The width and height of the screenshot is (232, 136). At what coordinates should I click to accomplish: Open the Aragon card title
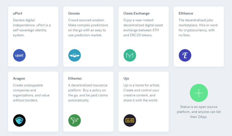(x=19, y=78)
